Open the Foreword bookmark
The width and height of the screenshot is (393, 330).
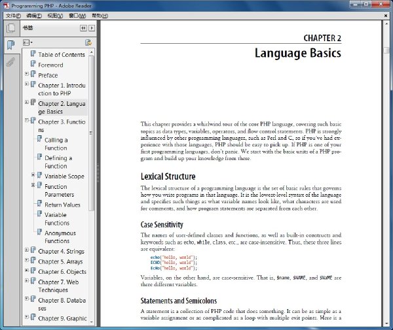coord(50,65)
